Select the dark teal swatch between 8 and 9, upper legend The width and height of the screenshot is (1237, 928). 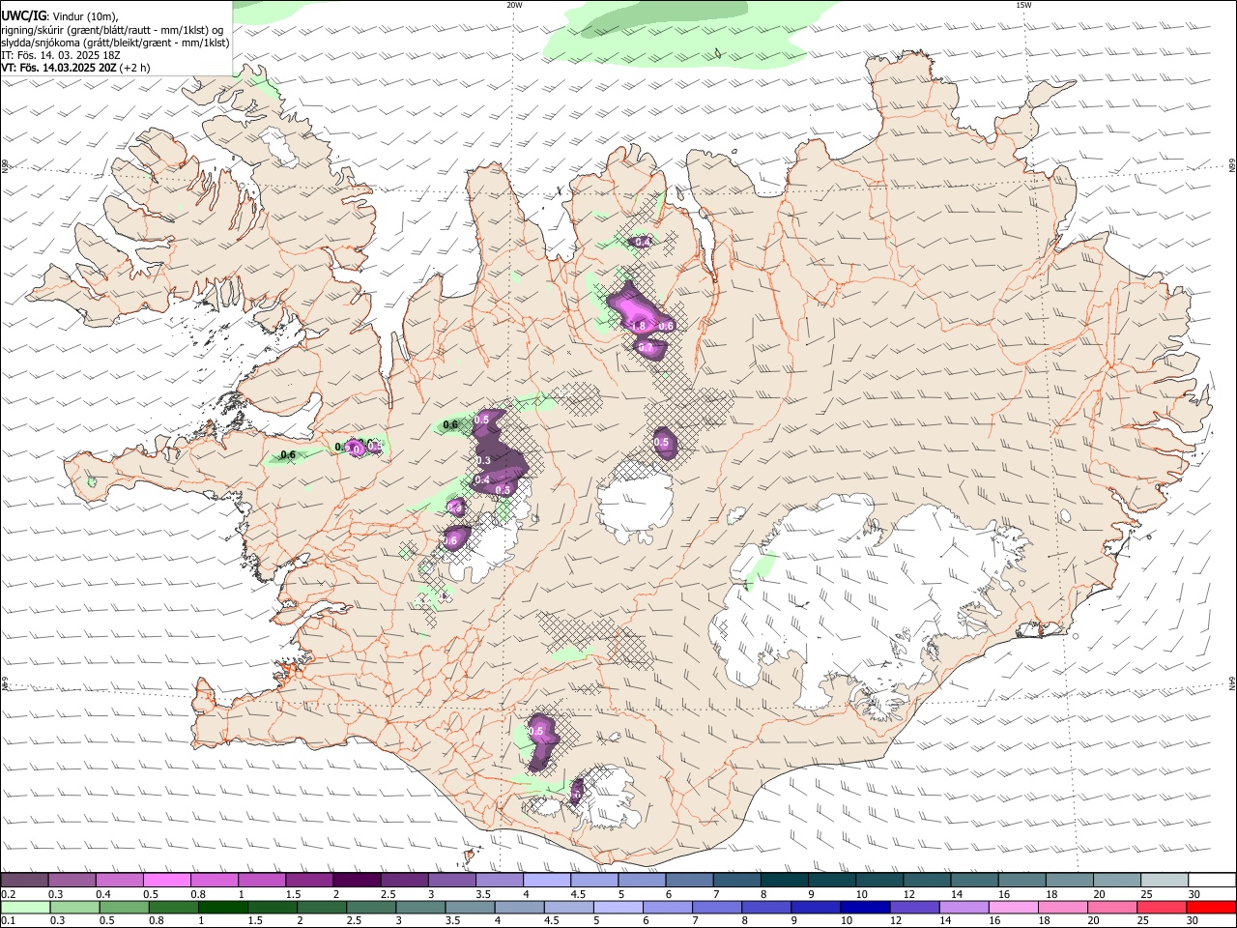(784, 881)
